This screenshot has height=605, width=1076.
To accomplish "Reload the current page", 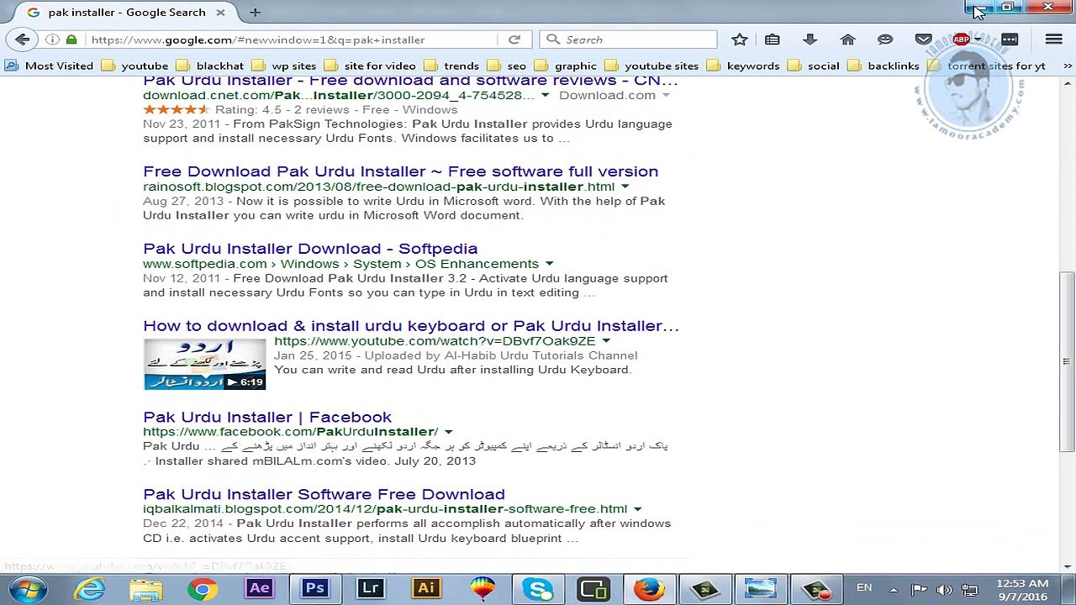I will [x=514, y=39].
